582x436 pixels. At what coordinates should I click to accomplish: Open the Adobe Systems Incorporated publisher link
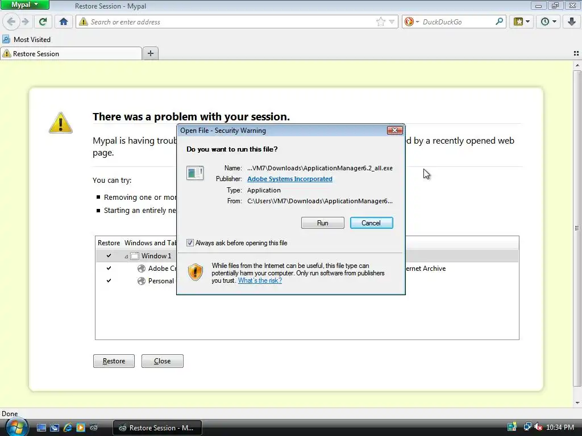click(x=289, y=179)
